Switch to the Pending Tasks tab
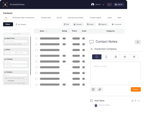Screen dimensions: 147x113 coord(46,18)
